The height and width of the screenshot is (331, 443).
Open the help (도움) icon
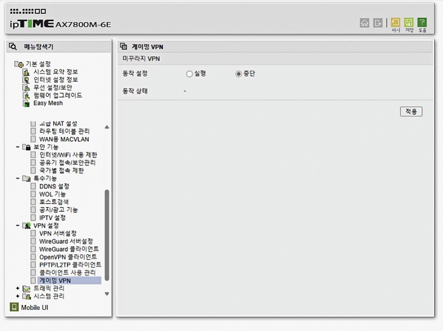click(423, 23)
